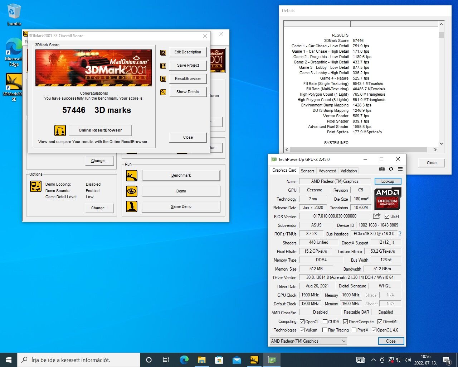This screenshot has height=367, width=458.
Task: Switch to the Advanced tab
Action: tap(327, 171)
